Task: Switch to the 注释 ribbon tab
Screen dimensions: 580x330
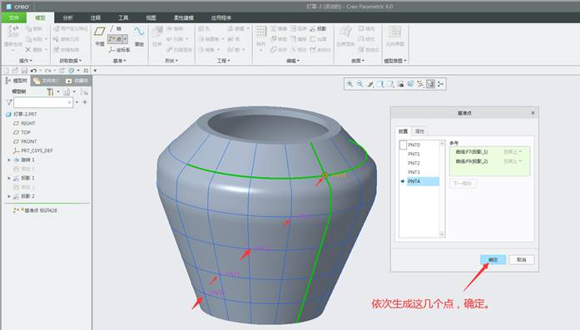Action: coord(96,17)
